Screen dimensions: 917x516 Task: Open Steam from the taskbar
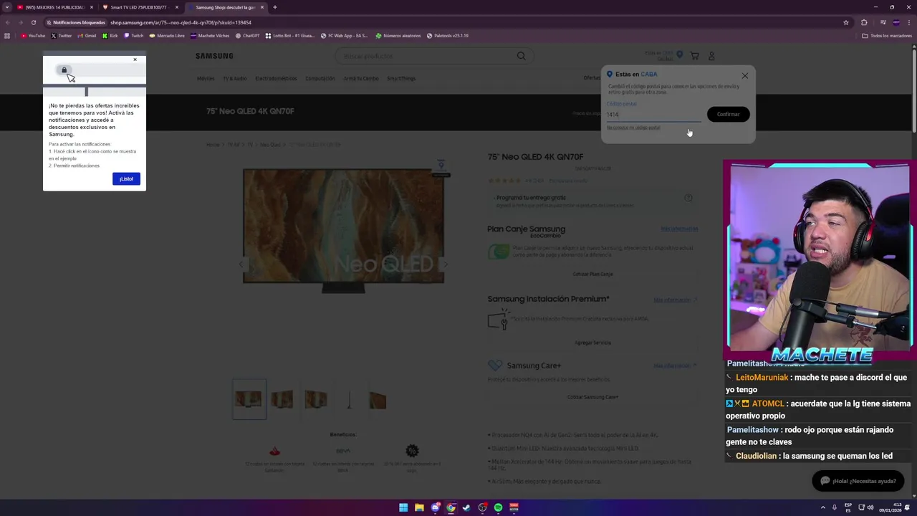[x=466, y=507]
